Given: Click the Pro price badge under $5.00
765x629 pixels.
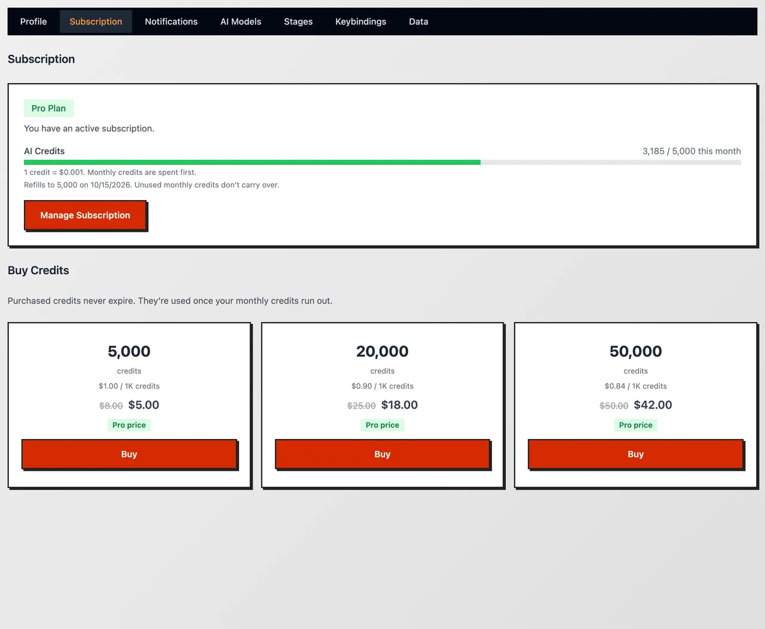Looking at the screenshot, I should pyautogui.click(x=129, y=425).
